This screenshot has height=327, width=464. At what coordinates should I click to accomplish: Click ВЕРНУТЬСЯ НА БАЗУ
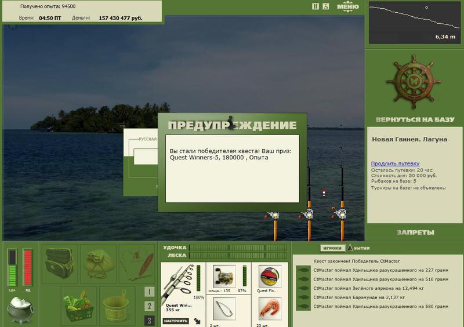click(415, 119)
